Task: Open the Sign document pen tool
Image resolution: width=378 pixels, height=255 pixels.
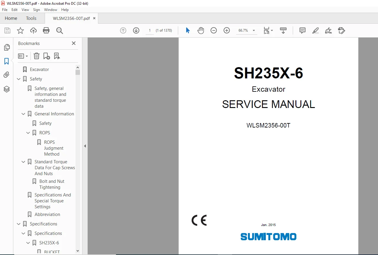Action: pos(328,30)
